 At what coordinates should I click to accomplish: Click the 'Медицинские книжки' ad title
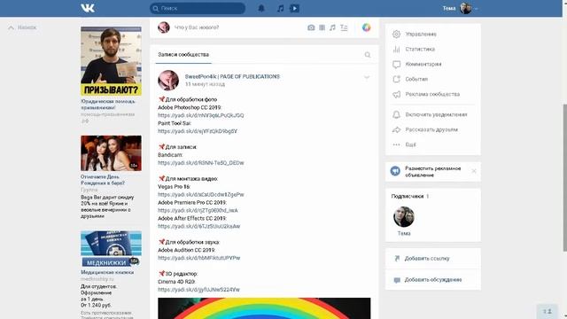click(107, 272)
